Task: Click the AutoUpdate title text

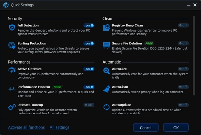Action: 122,105
